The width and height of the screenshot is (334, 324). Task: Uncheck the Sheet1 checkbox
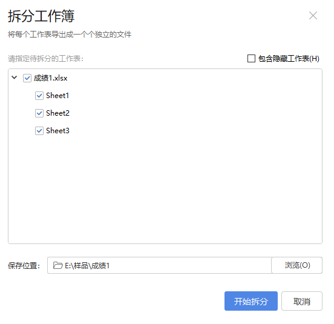[x=39, y=96]
